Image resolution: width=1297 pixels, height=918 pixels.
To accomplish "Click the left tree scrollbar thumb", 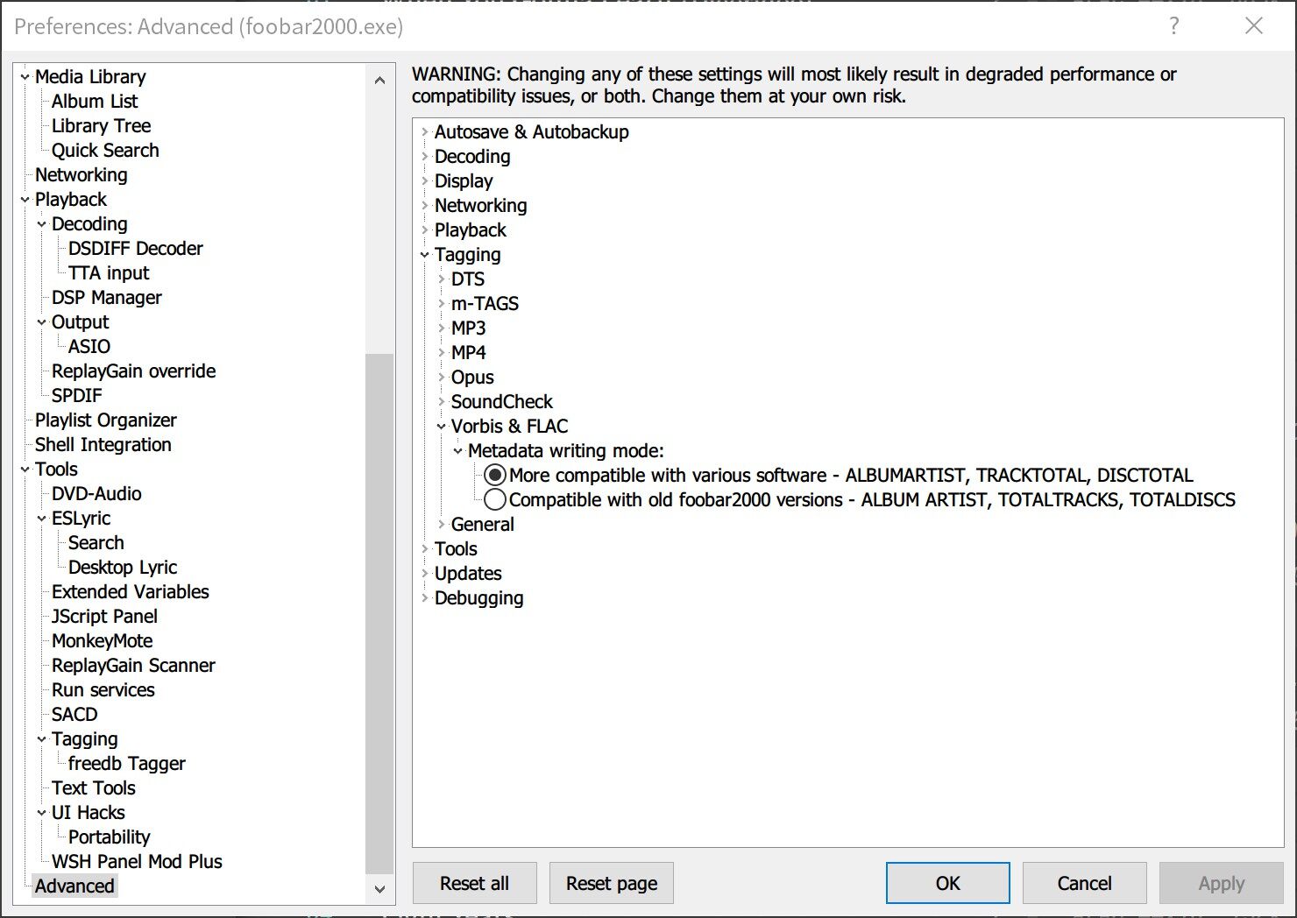I will 379,613.
